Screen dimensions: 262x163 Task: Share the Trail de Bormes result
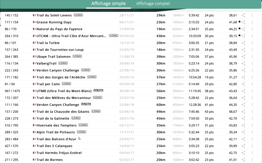(x=244, y=160)
